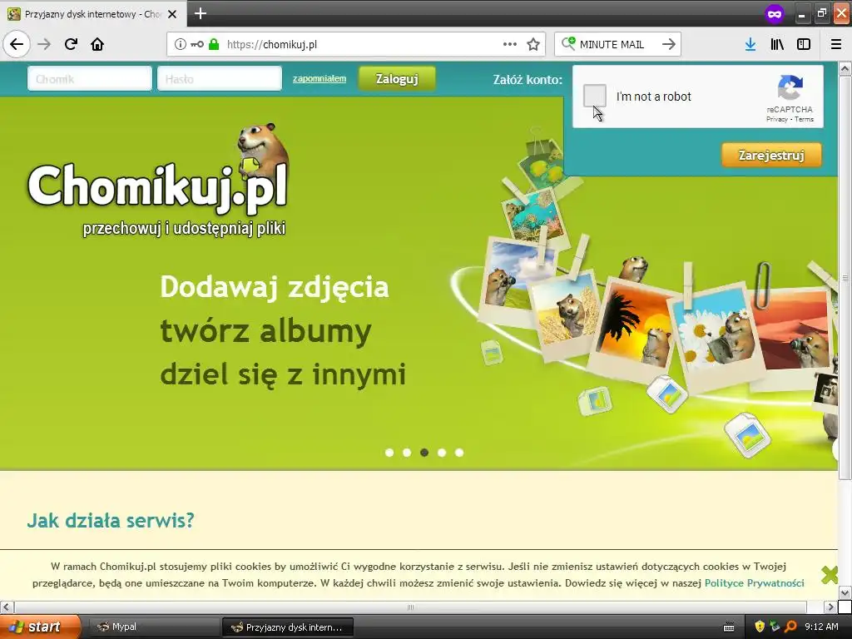Bookmark this page with the star

tap(533, 44)
